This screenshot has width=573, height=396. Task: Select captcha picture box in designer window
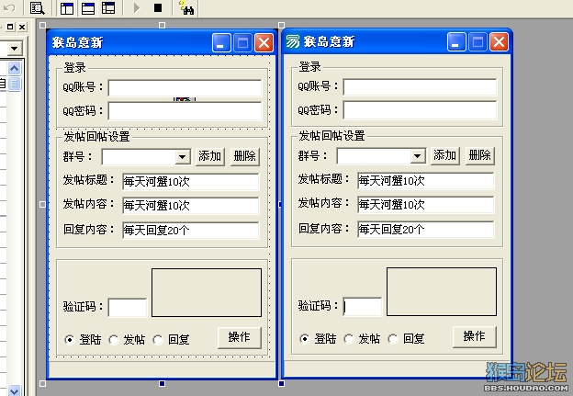[x=207, y=292]
